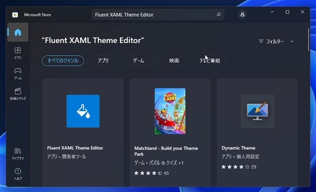Open the Home page in sidebar
Image resolution: width=316 pixels, height=192 pixels.
point(18,32)
